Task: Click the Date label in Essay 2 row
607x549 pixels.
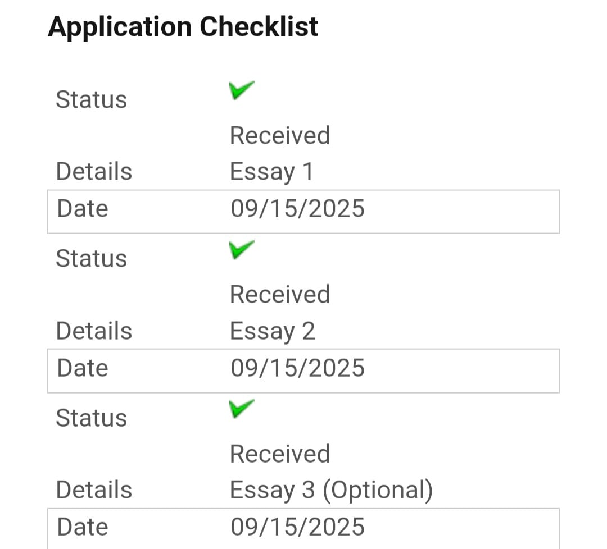Action: pos(83,368)
